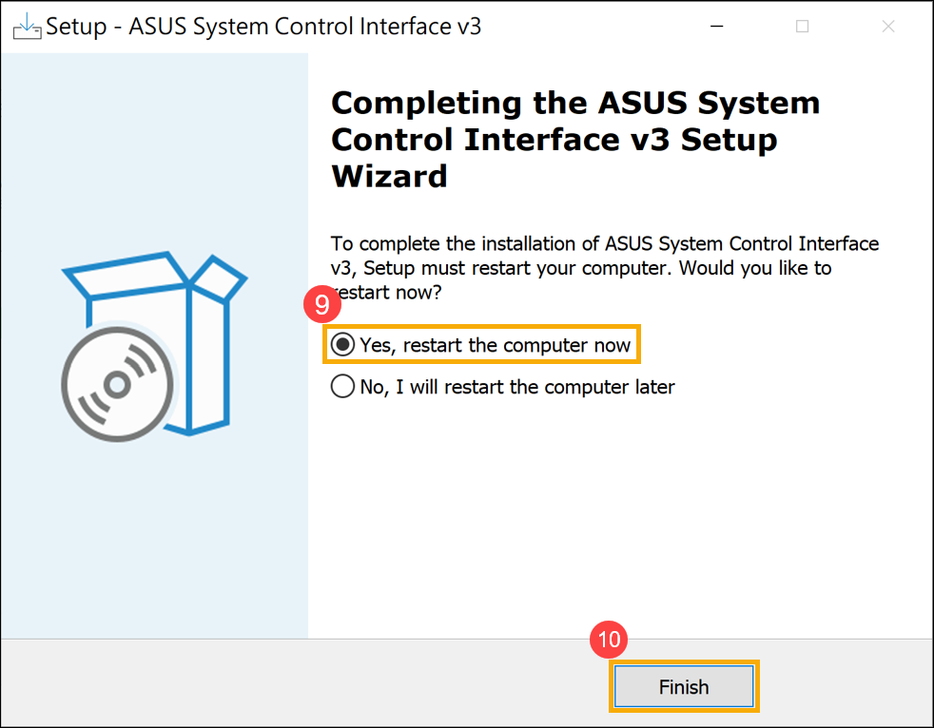Image resolution: width=934 pixels, height=728 pixels.
Task: Close the setup wizard window
Action: pyautogui.click(x=888, y=27)
